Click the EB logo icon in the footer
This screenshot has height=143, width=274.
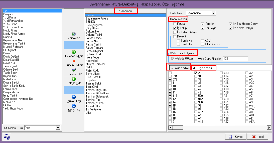click(x=7, y=136)
